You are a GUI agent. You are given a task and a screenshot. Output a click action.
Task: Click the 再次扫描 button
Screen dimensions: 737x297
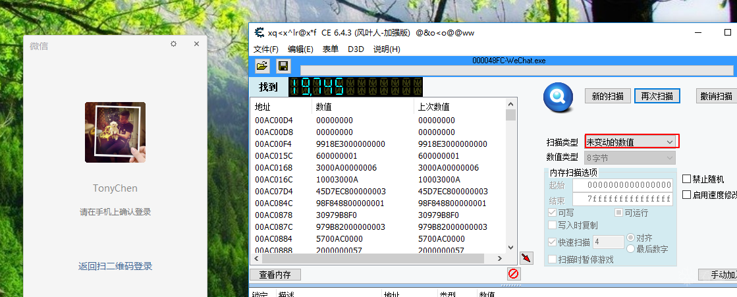(x=657, y=96)
